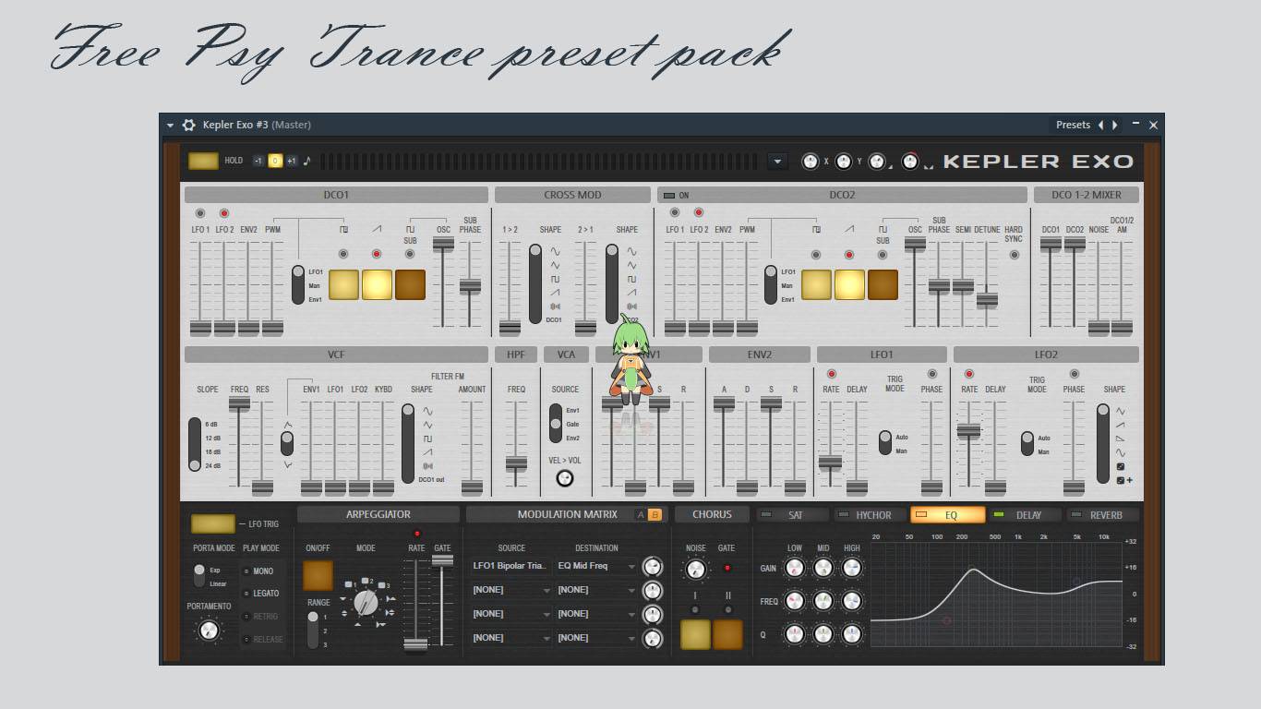Click the LFO TRIG pad button
Screen dimensions: 1261x709
coord(213,523)
